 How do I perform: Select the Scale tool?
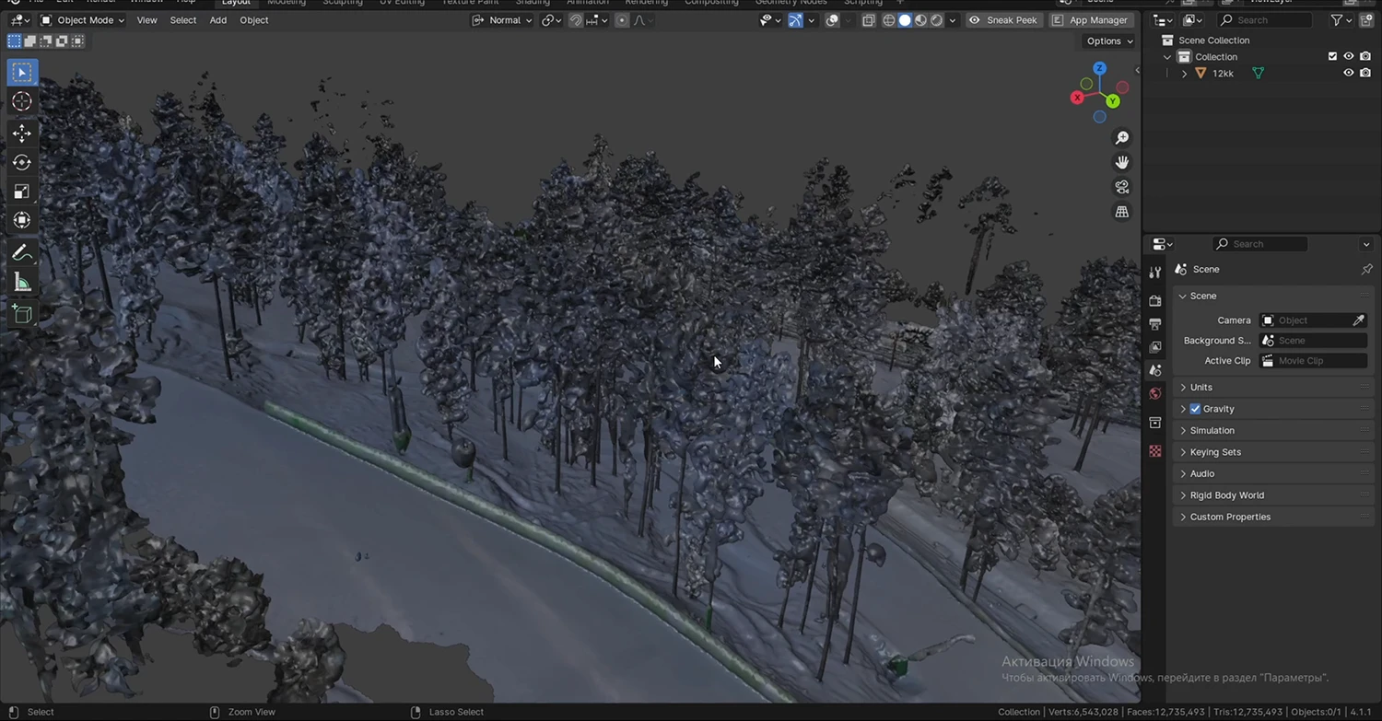click(22, 192)
